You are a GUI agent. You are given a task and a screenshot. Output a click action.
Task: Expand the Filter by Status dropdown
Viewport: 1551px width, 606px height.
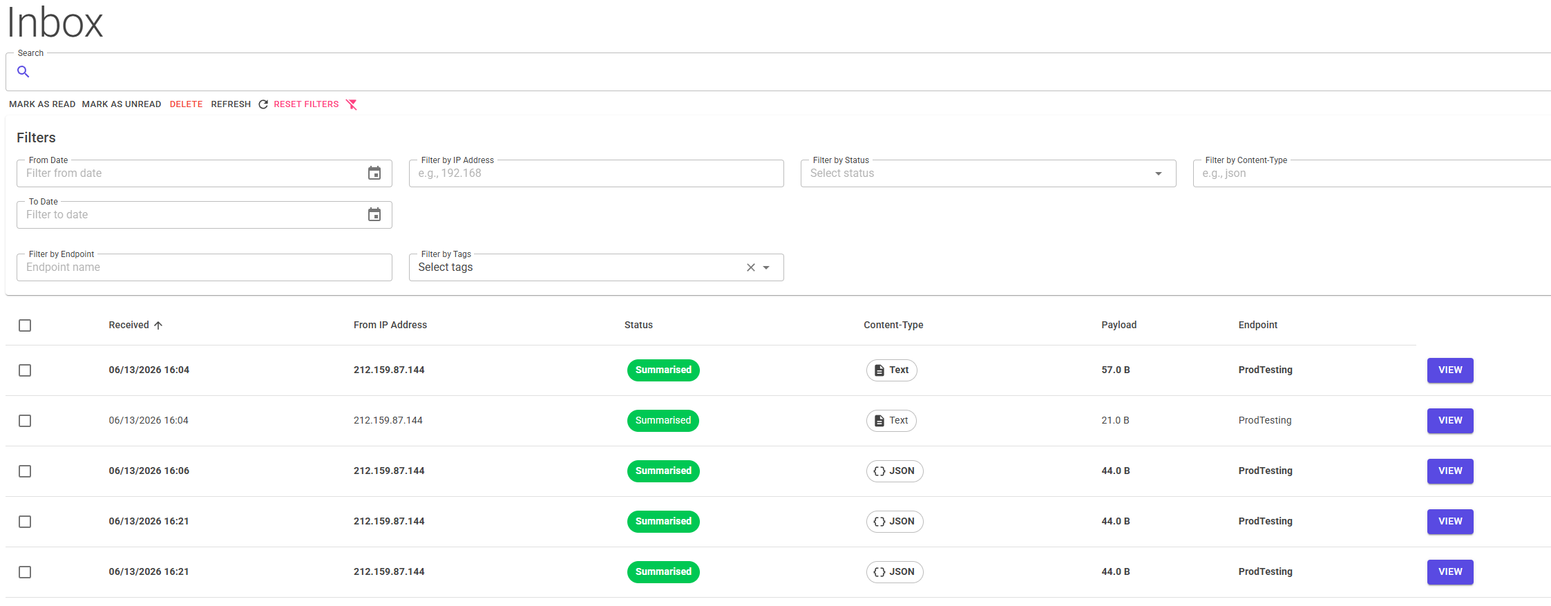click(x=1159, y=173)
